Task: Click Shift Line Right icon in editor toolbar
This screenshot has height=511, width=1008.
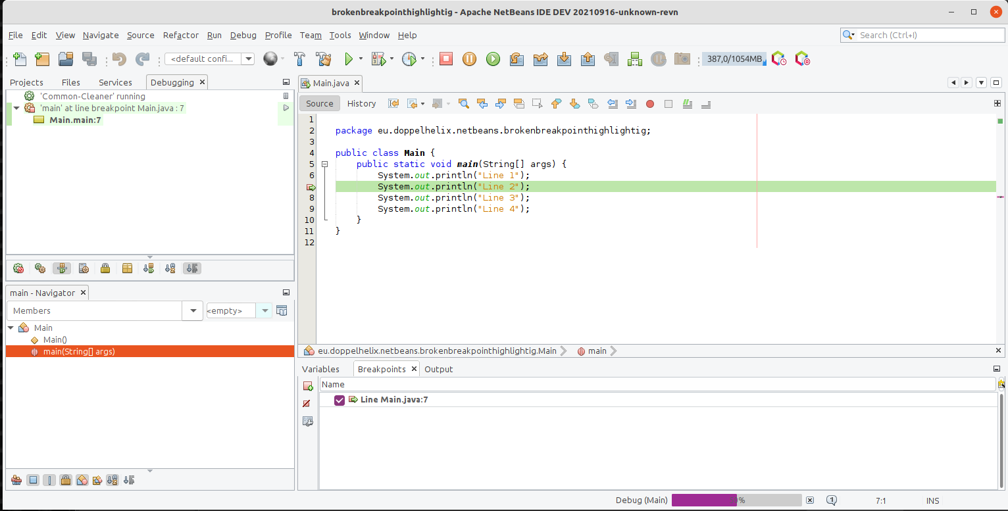Action: 631,103
